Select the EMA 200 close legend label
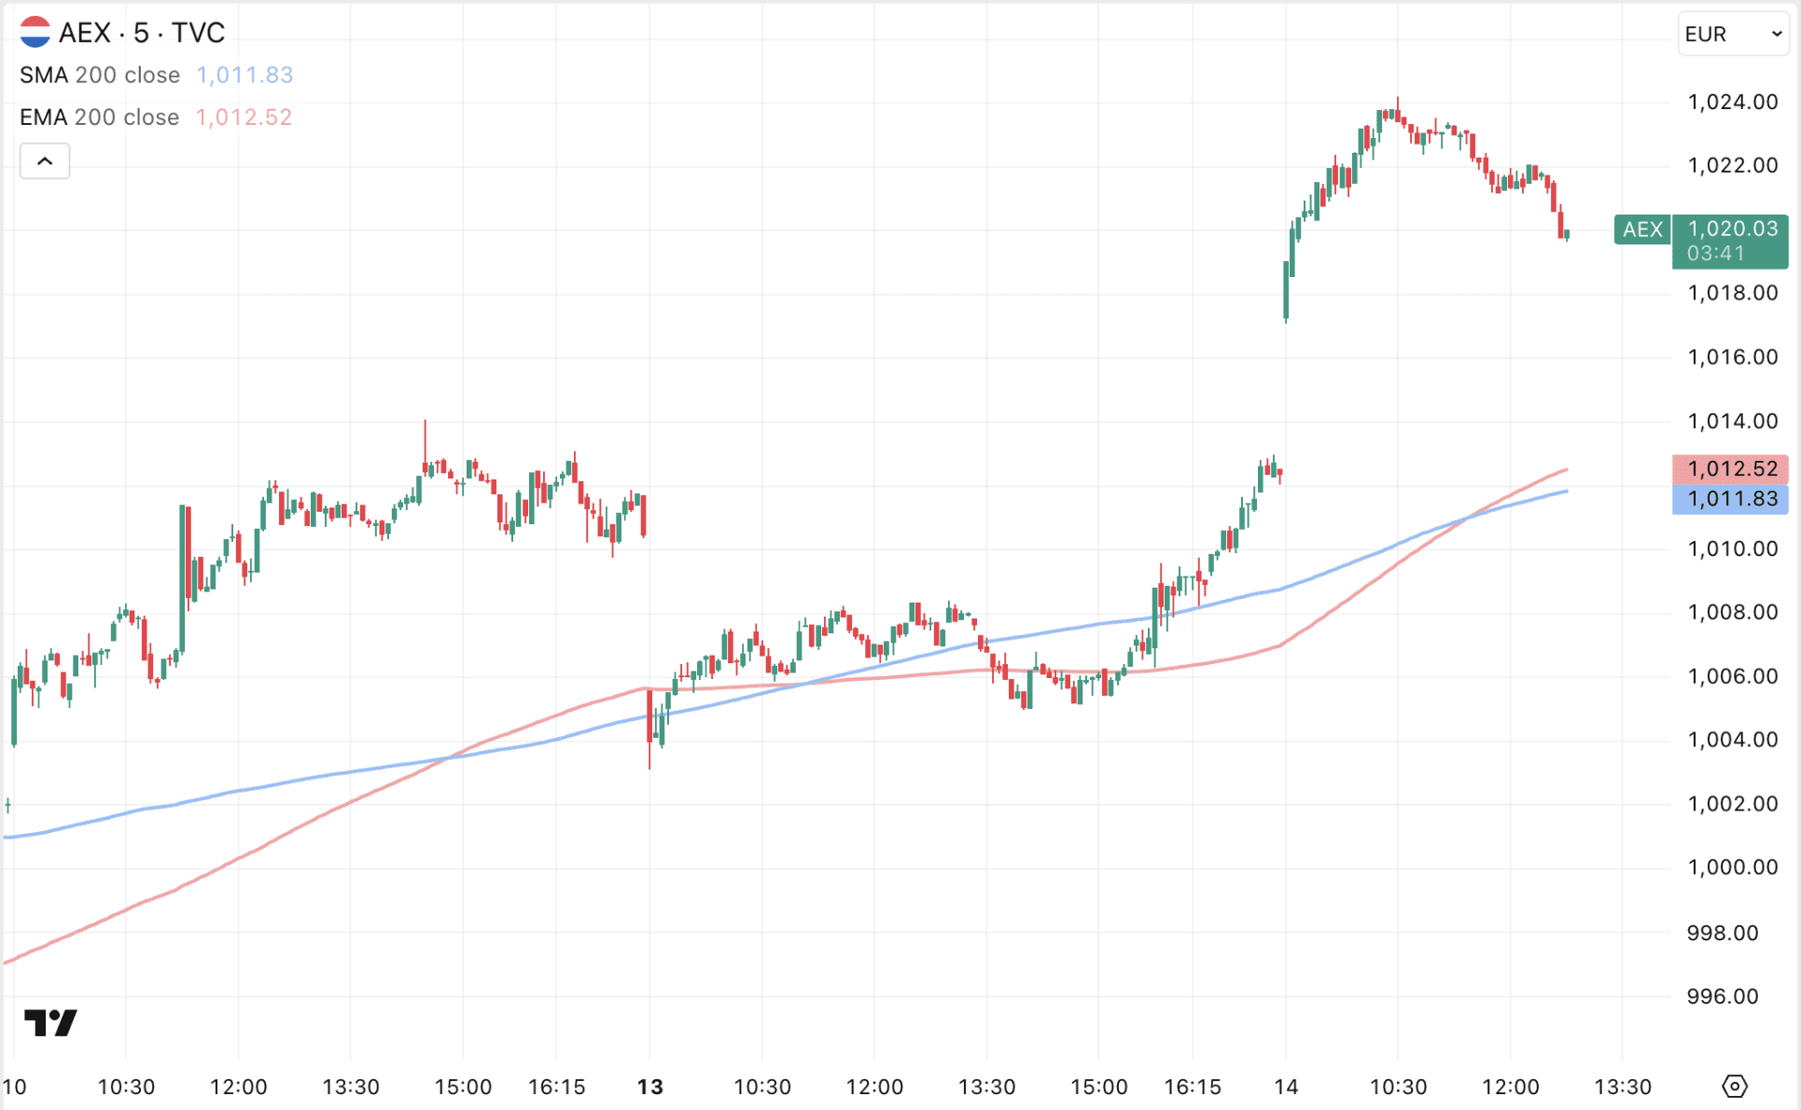This screenshot has width=1801, height=1110. tap(100, 117)
